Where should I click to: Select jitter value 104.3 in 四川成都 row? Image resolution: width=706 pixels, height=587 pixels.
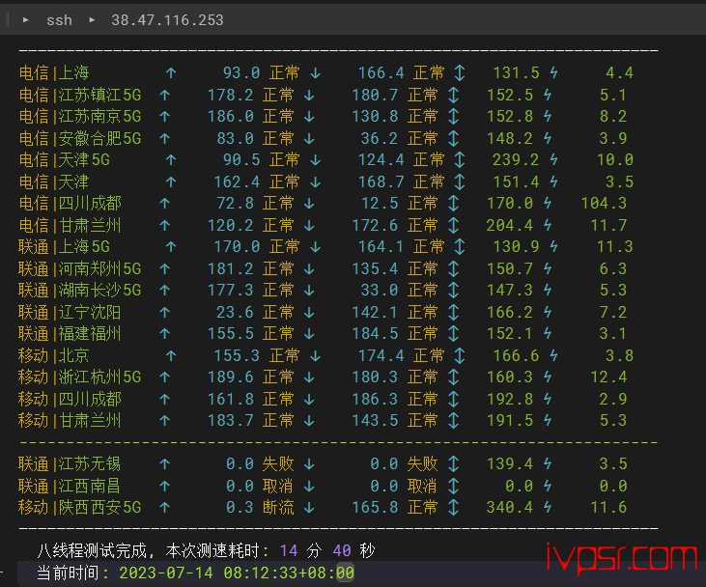604,204
